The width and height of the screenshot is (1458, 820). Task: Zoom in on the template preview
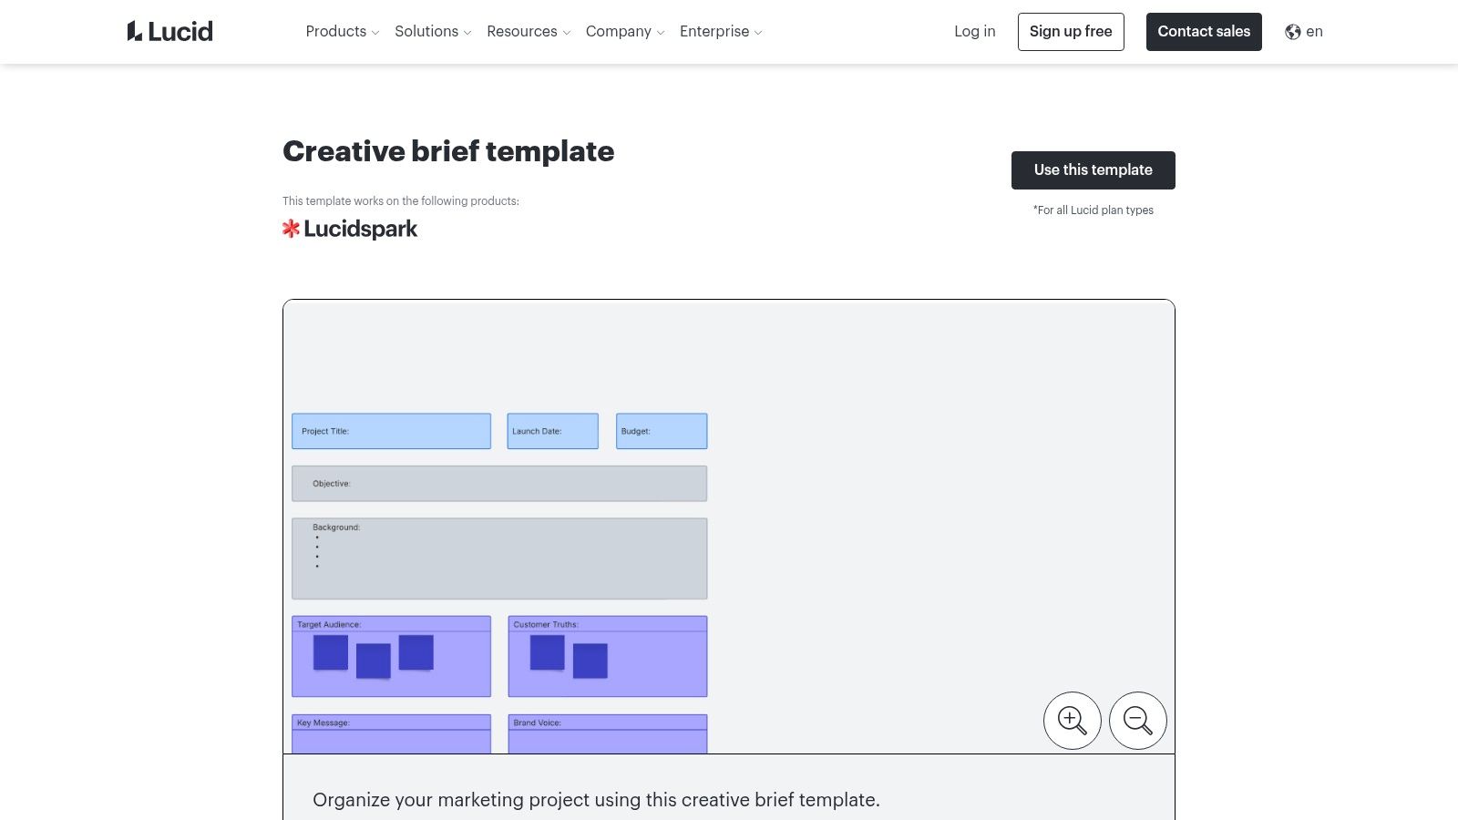coord(1072,720)
